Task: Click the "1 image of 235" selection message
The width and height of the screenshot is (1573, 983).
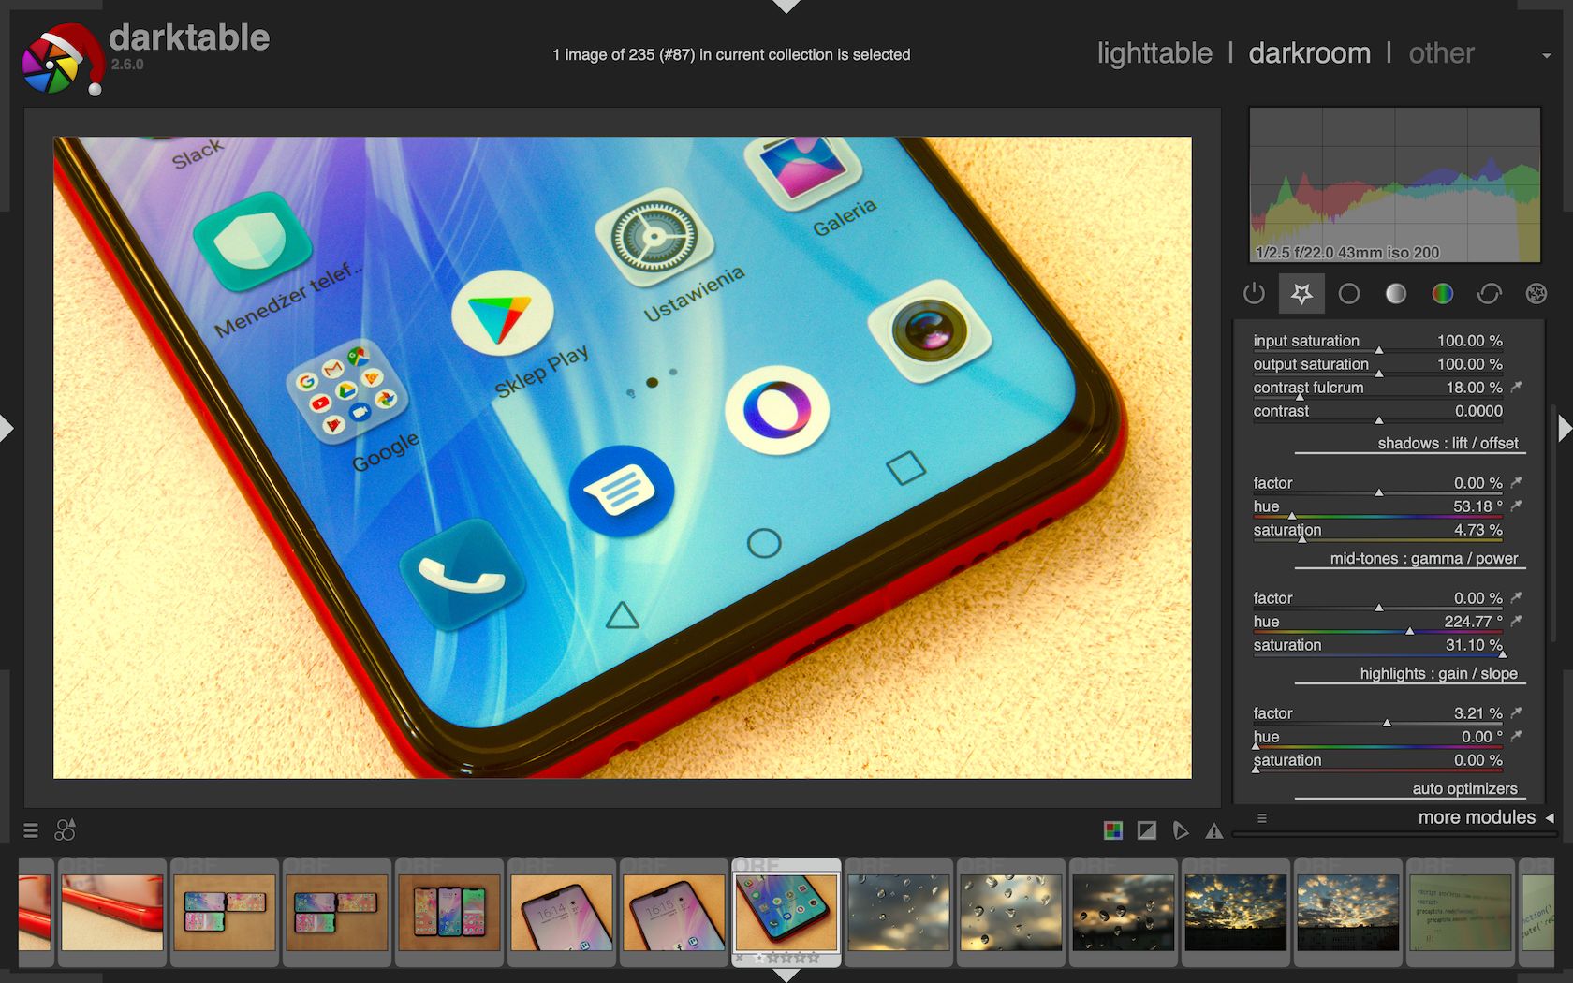Action: pos(731,54)
